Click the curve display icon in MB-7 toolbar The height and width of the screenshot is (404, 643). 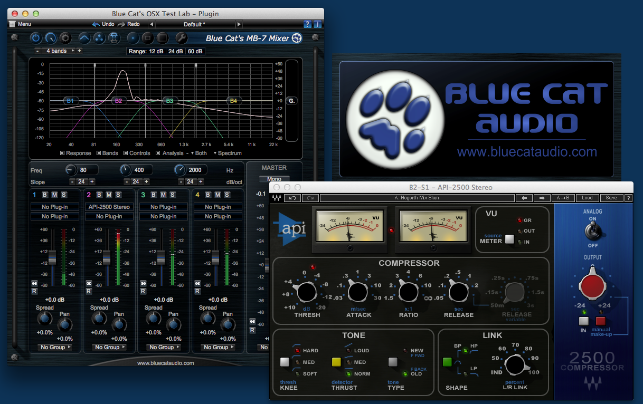(84, 38)
